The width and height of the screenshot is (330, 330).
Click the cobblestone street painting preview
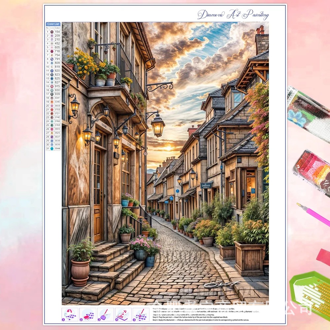pos(165,164)
